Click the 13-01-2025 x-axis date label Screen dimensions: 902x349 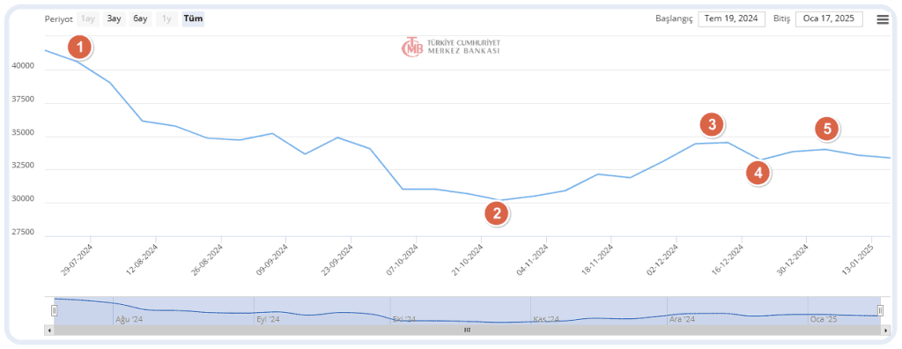(858, 260)
